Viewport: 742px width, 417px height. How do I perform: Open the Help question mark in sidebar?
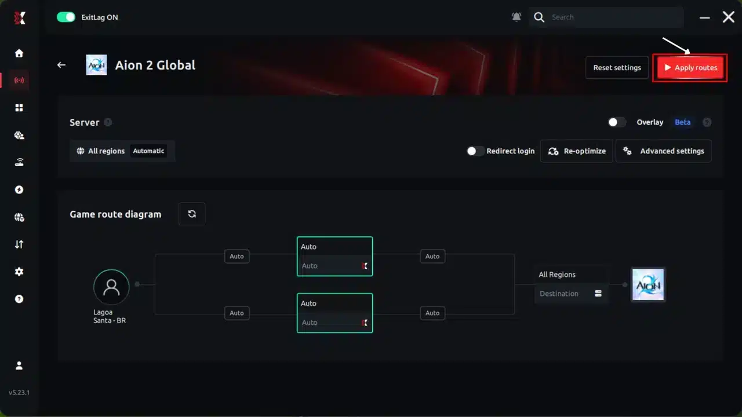(19, 299)
